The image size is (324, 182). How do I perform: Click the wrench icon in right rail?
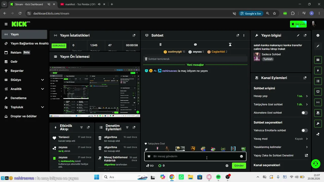pyautogui.click(x=318, y=124)
